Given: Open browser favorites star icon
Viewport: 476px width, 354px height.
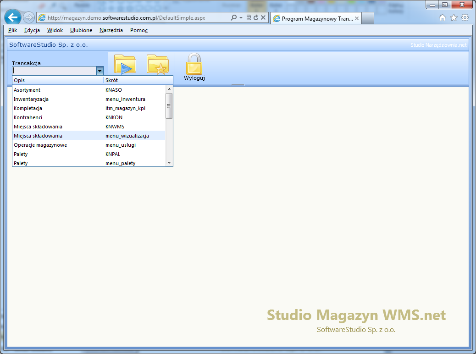Looking at the screenshot, I should pos(454,18).
